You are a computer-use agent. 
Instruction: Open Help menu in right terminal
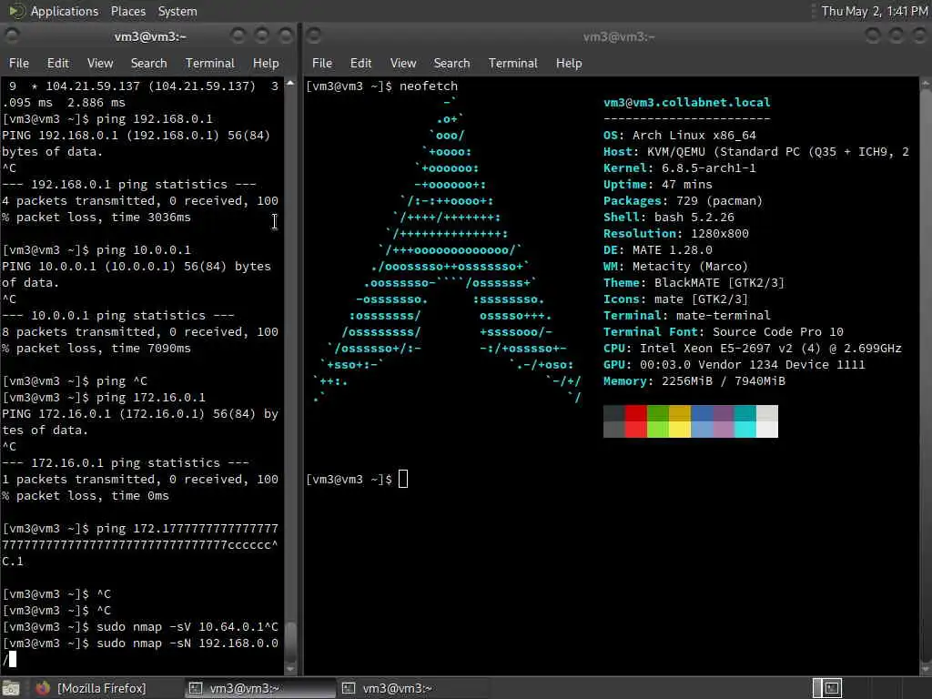[x=569, y=63]
